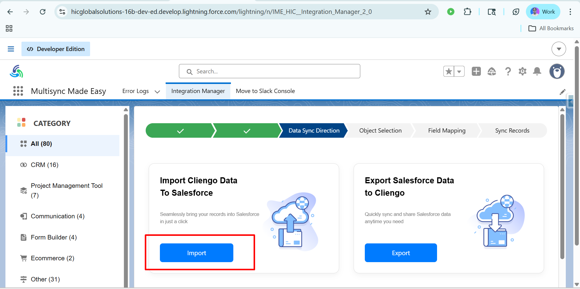Open the Setup gear menu
This screenshot has width=580, height=289.
pyautogui.click(x=523, y=71)
